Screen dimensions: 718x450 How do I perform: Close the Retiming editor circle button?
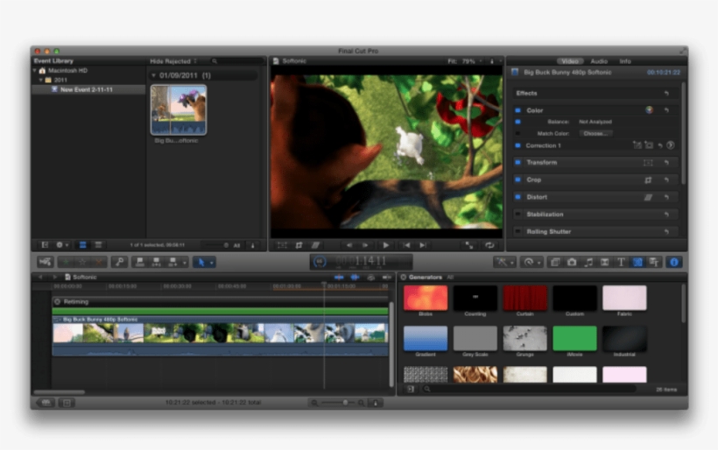click(58, 302)
